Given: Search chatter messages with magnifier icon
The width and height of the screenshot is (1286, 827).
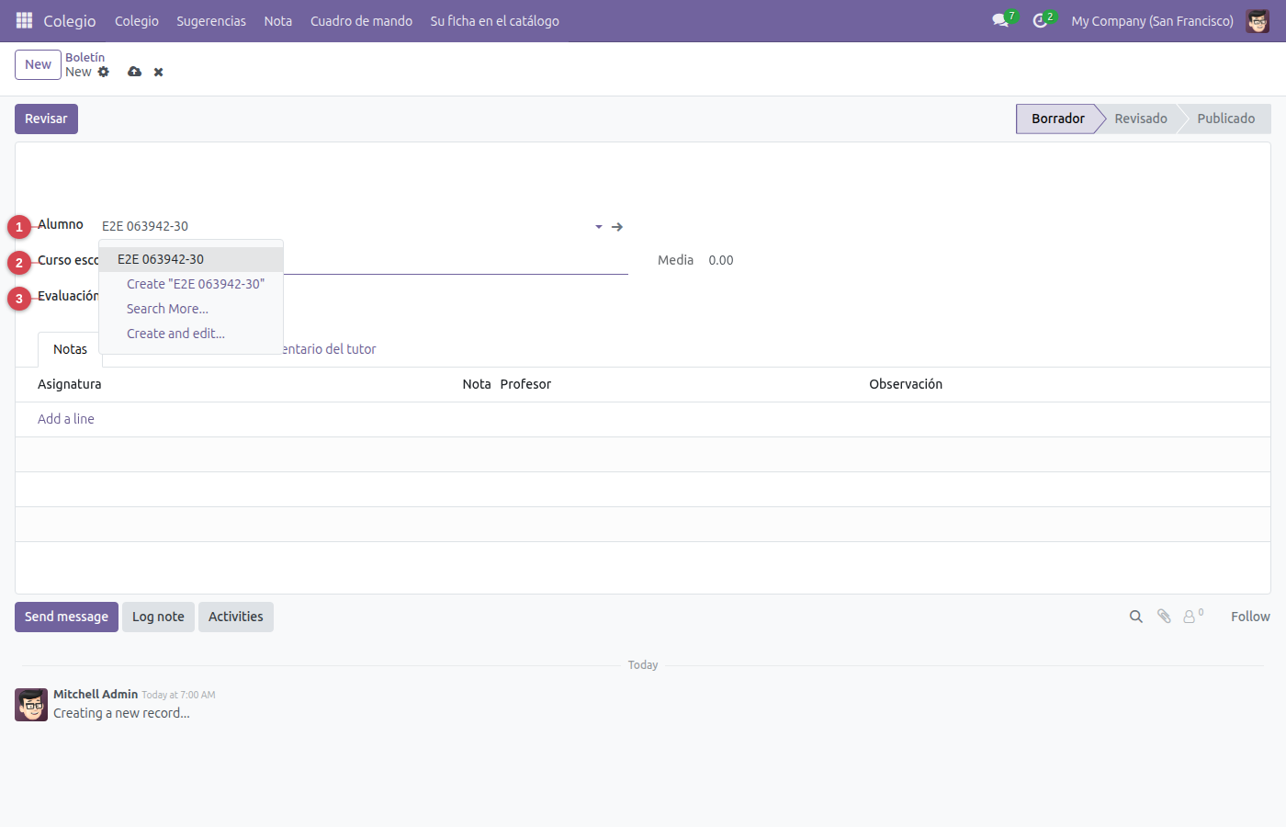Looking at the screenshot, I should (x=1136, y=617).
